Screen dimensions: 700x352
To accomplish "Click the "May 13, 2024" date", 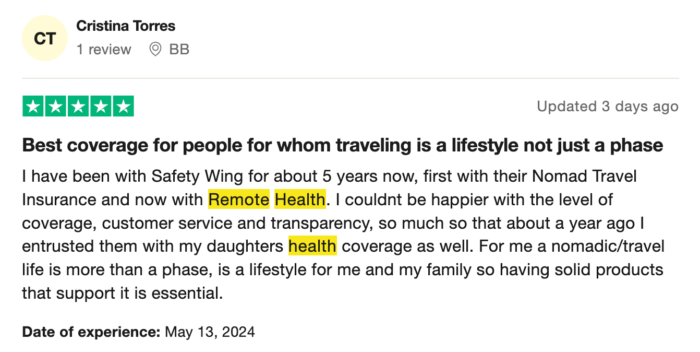I will (210, 332).
